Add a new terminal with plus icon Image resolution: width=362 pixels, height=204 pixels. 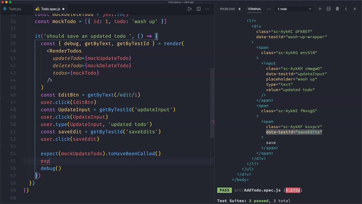(320, 9)
